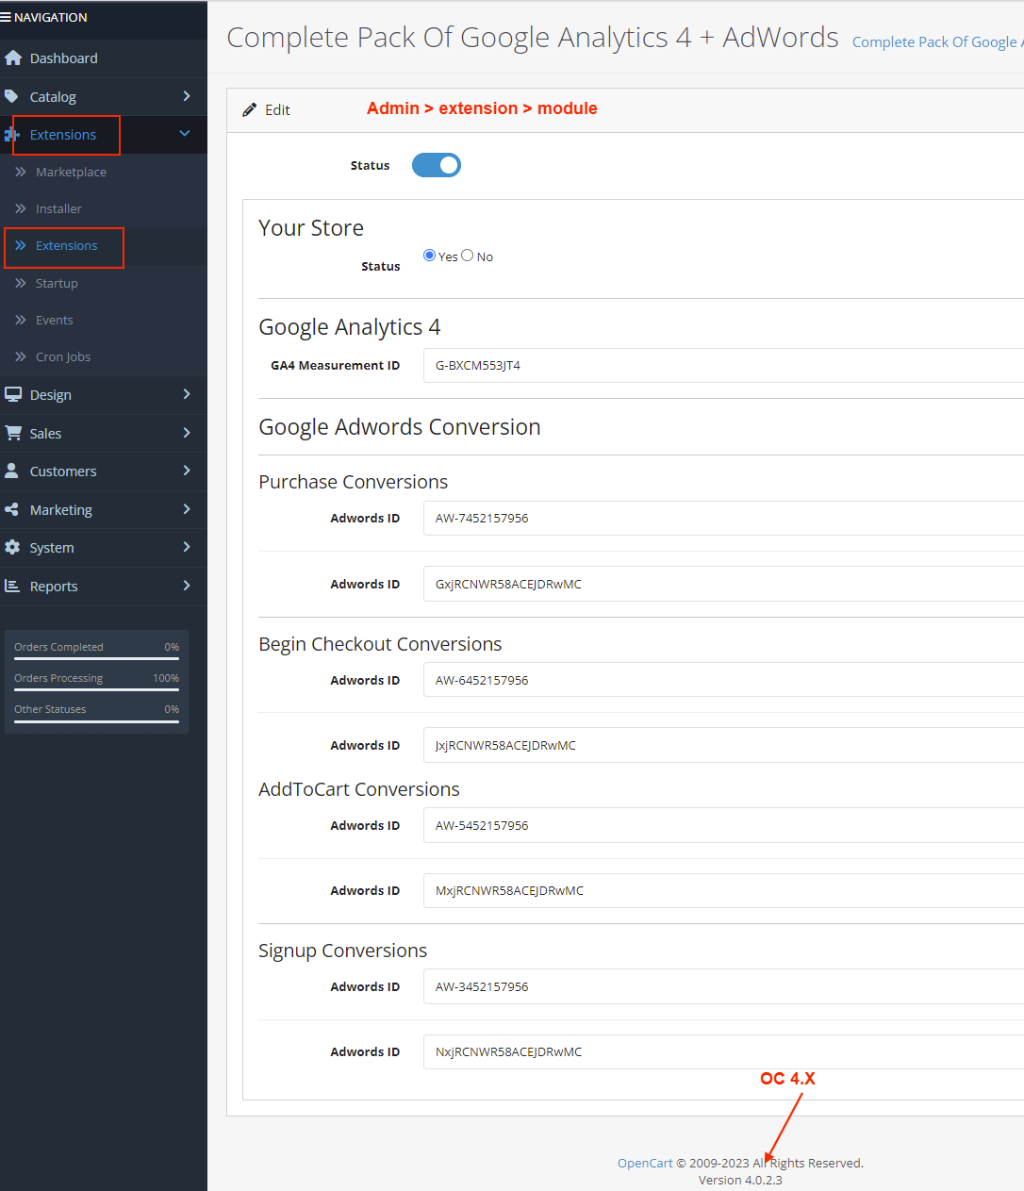
Task: Click the double-arrow icon beside Startup
Action: coord(21,283)
